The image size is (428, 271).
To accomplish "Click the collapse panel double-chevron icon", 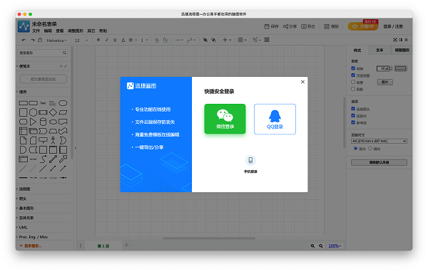I will click(407, 40).
